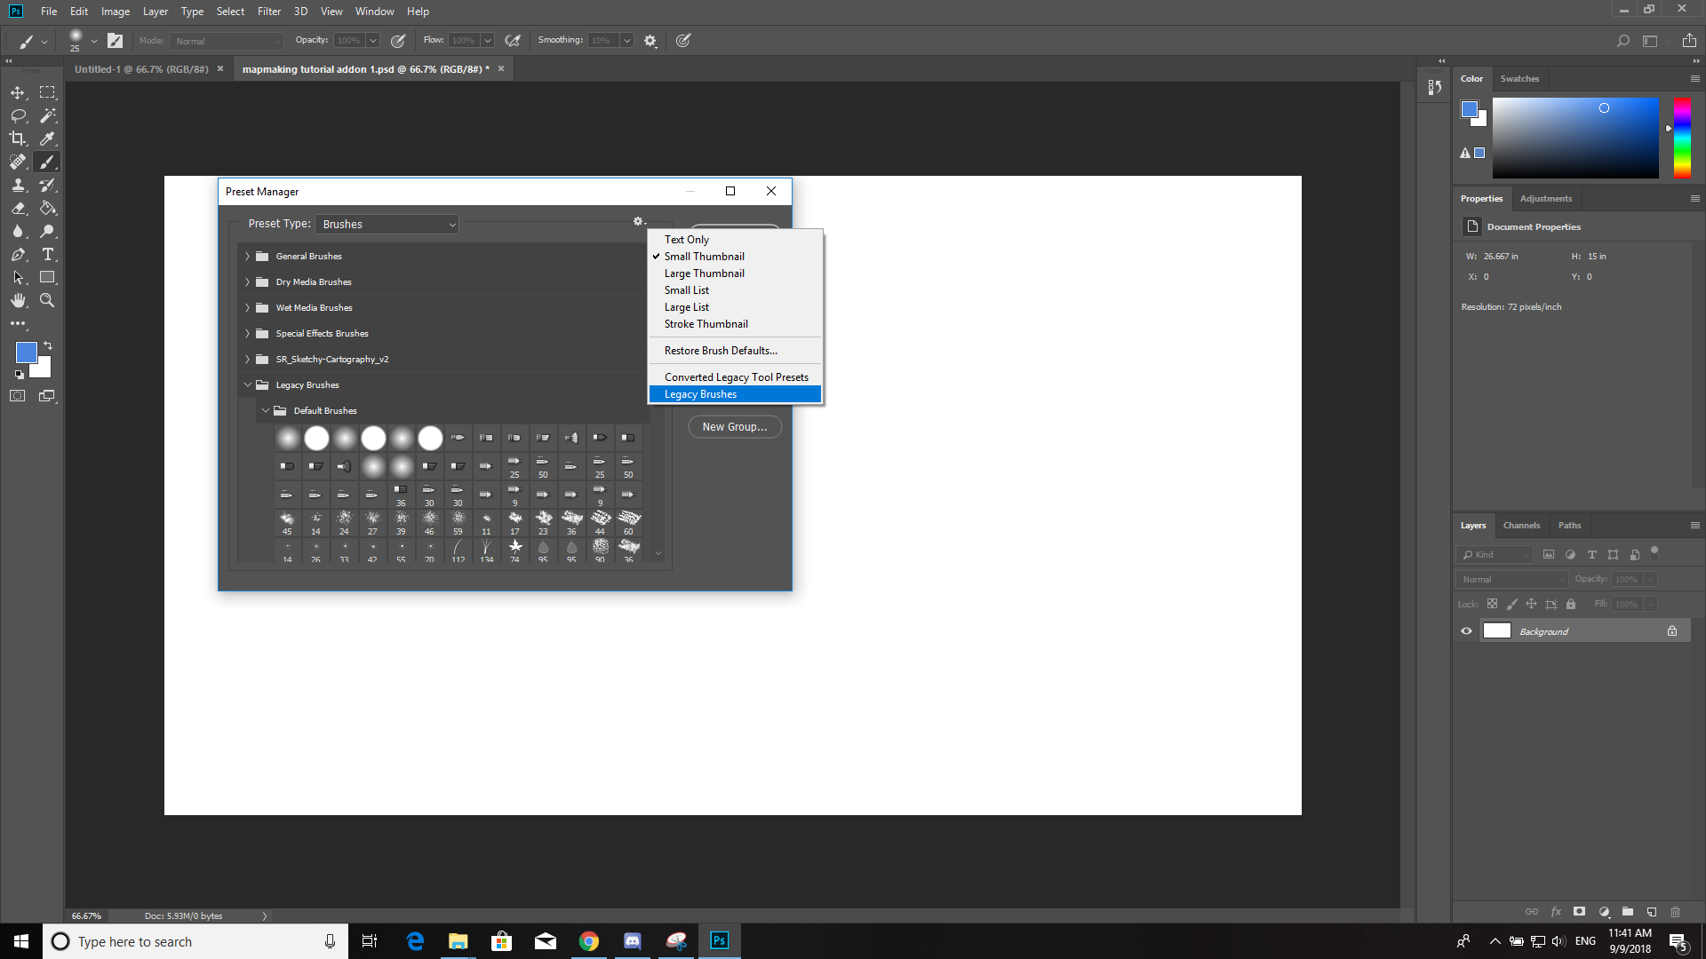The width and height of the screenshot is (1706, 959).
Task: Select the Horizontal Type tool
Action: 48,255
